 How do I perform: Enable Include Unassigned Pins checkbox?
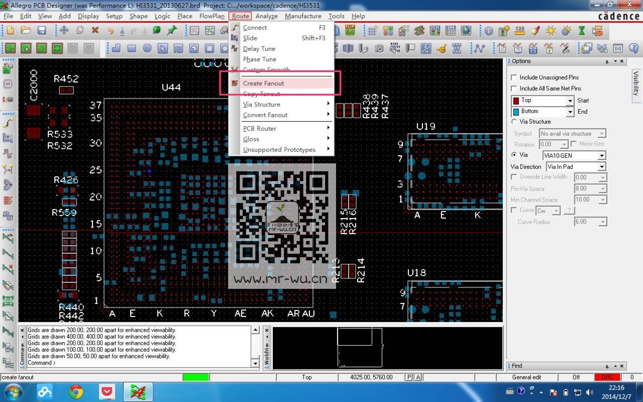point(514,77)
